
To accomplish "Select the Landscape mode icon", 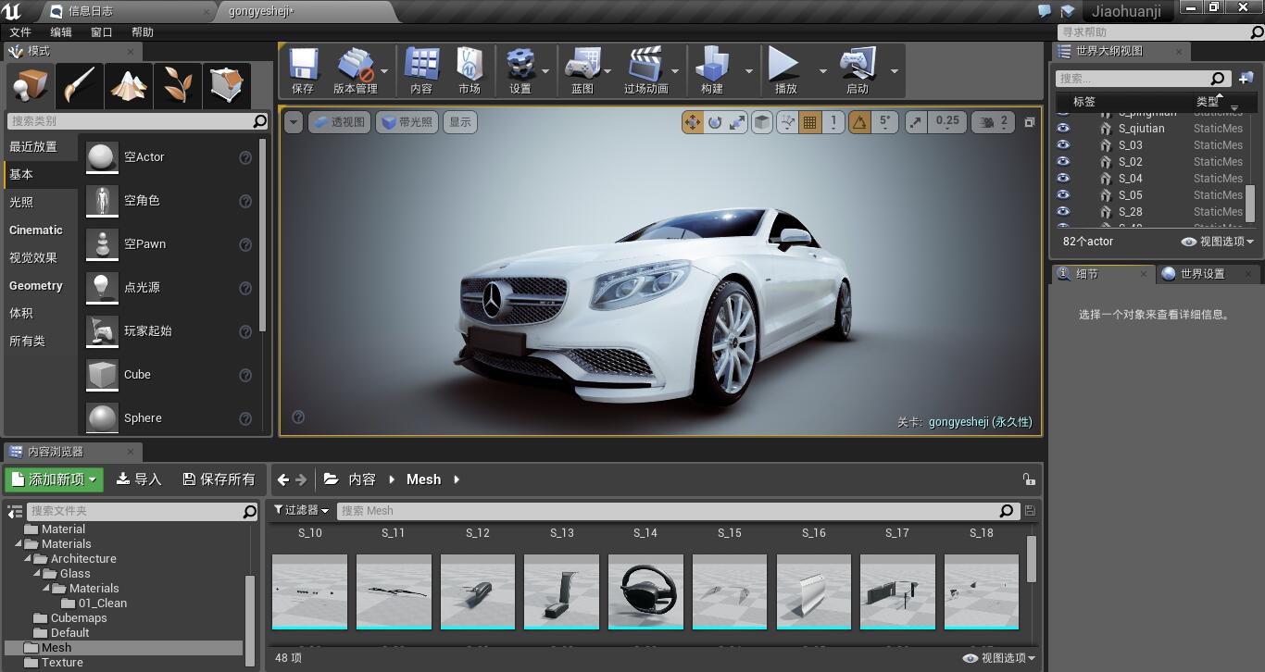I will point(129,86).
